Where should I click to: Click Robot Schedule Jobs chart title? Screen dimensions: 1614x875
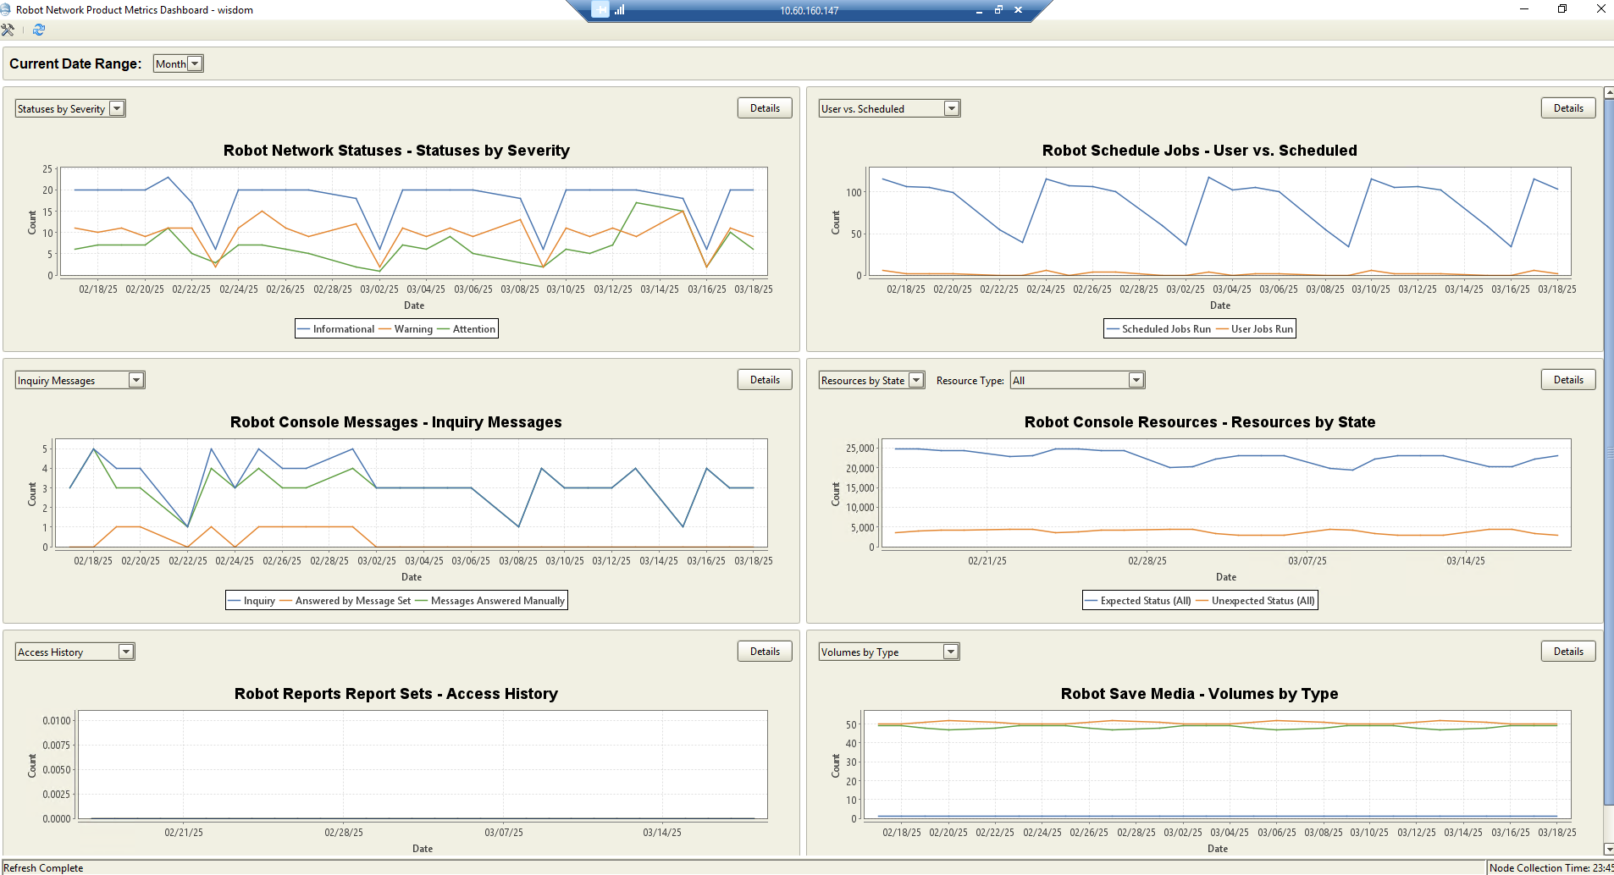1200,151
